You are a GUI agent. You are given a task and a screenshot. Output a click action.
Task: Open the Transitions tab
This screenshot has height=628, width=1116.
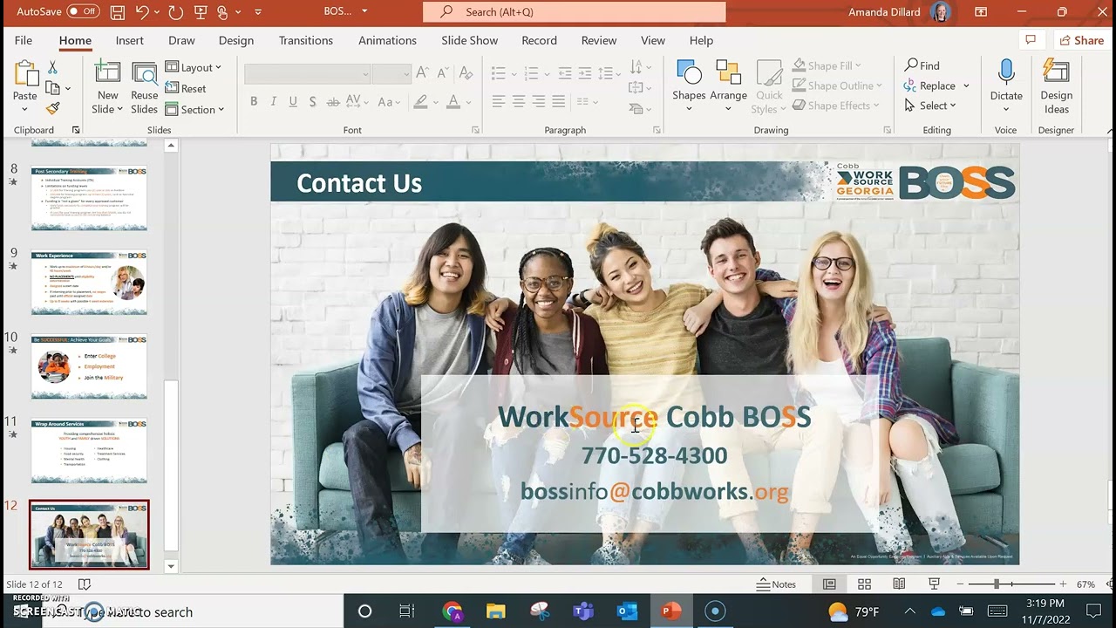tap(305, 40)
